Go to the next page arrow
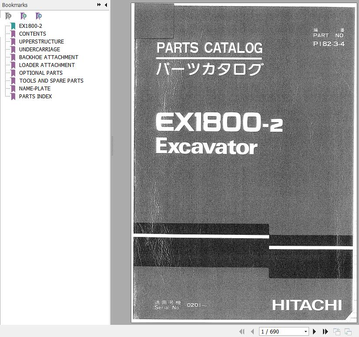 [x=314, y=331]
